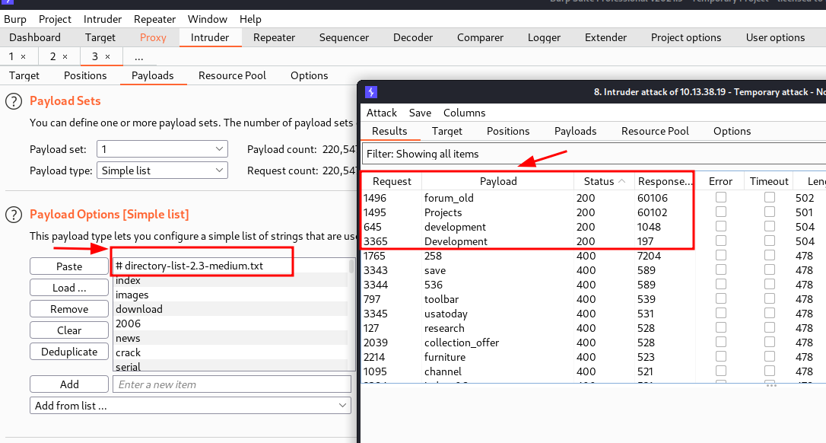Switch to Extender tab
Screen dimensions: 826x443
pyautogui.click(x=605, y=37)
